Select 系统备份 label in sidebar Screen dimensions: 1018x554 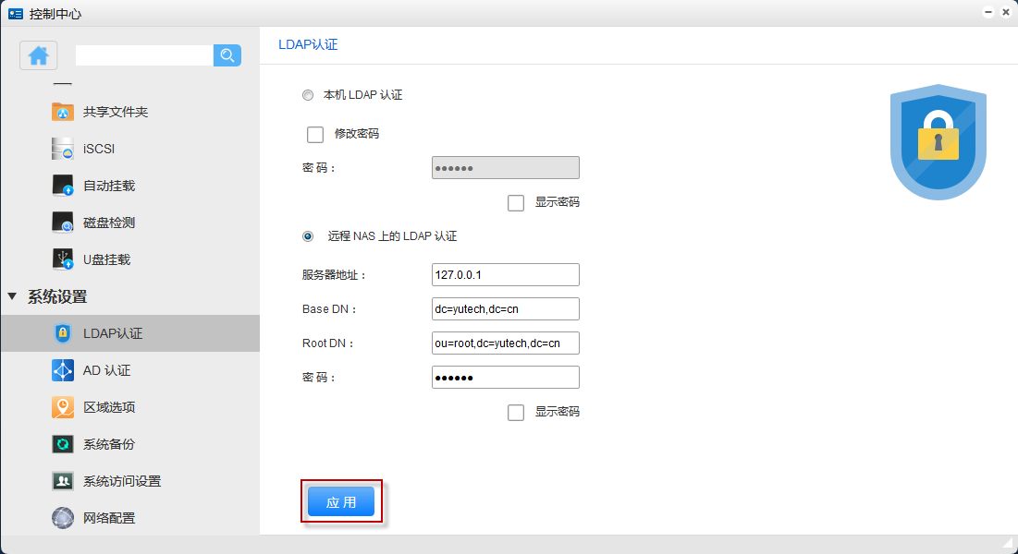coord(109,444)
